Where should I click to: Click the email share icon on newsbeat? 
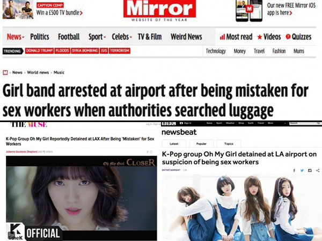pos(310,170)
